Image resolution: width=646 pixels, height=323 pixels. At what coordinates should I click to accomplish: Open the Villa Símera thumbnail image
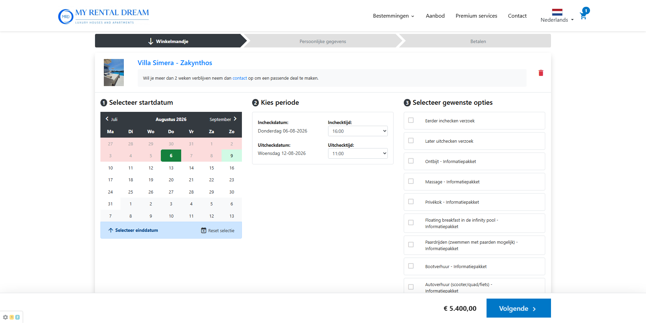click(114, 73)
